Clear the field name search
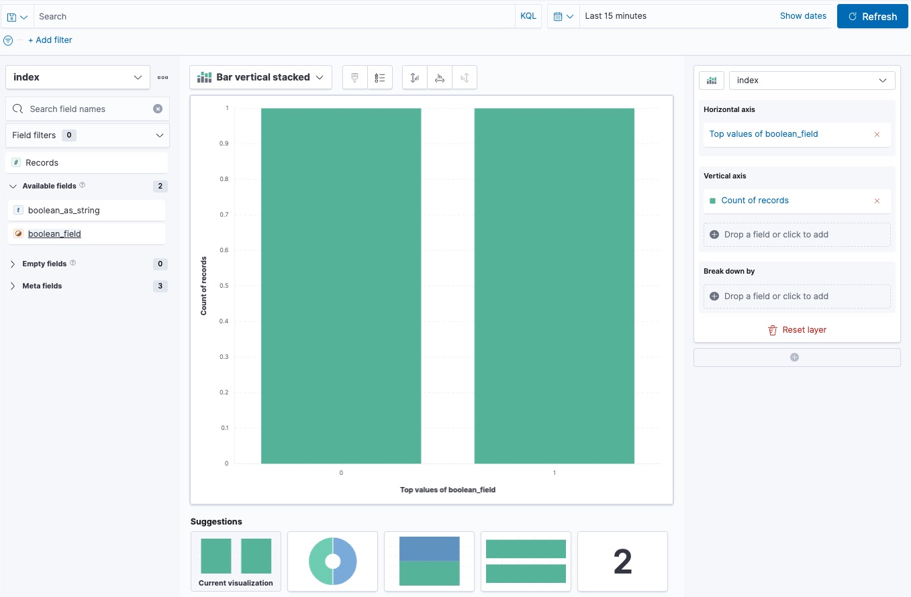Viewport: 911px width, 597px height. 158,109
